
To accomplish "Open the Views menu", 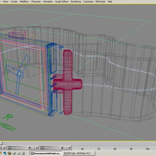I will [5, 2].
